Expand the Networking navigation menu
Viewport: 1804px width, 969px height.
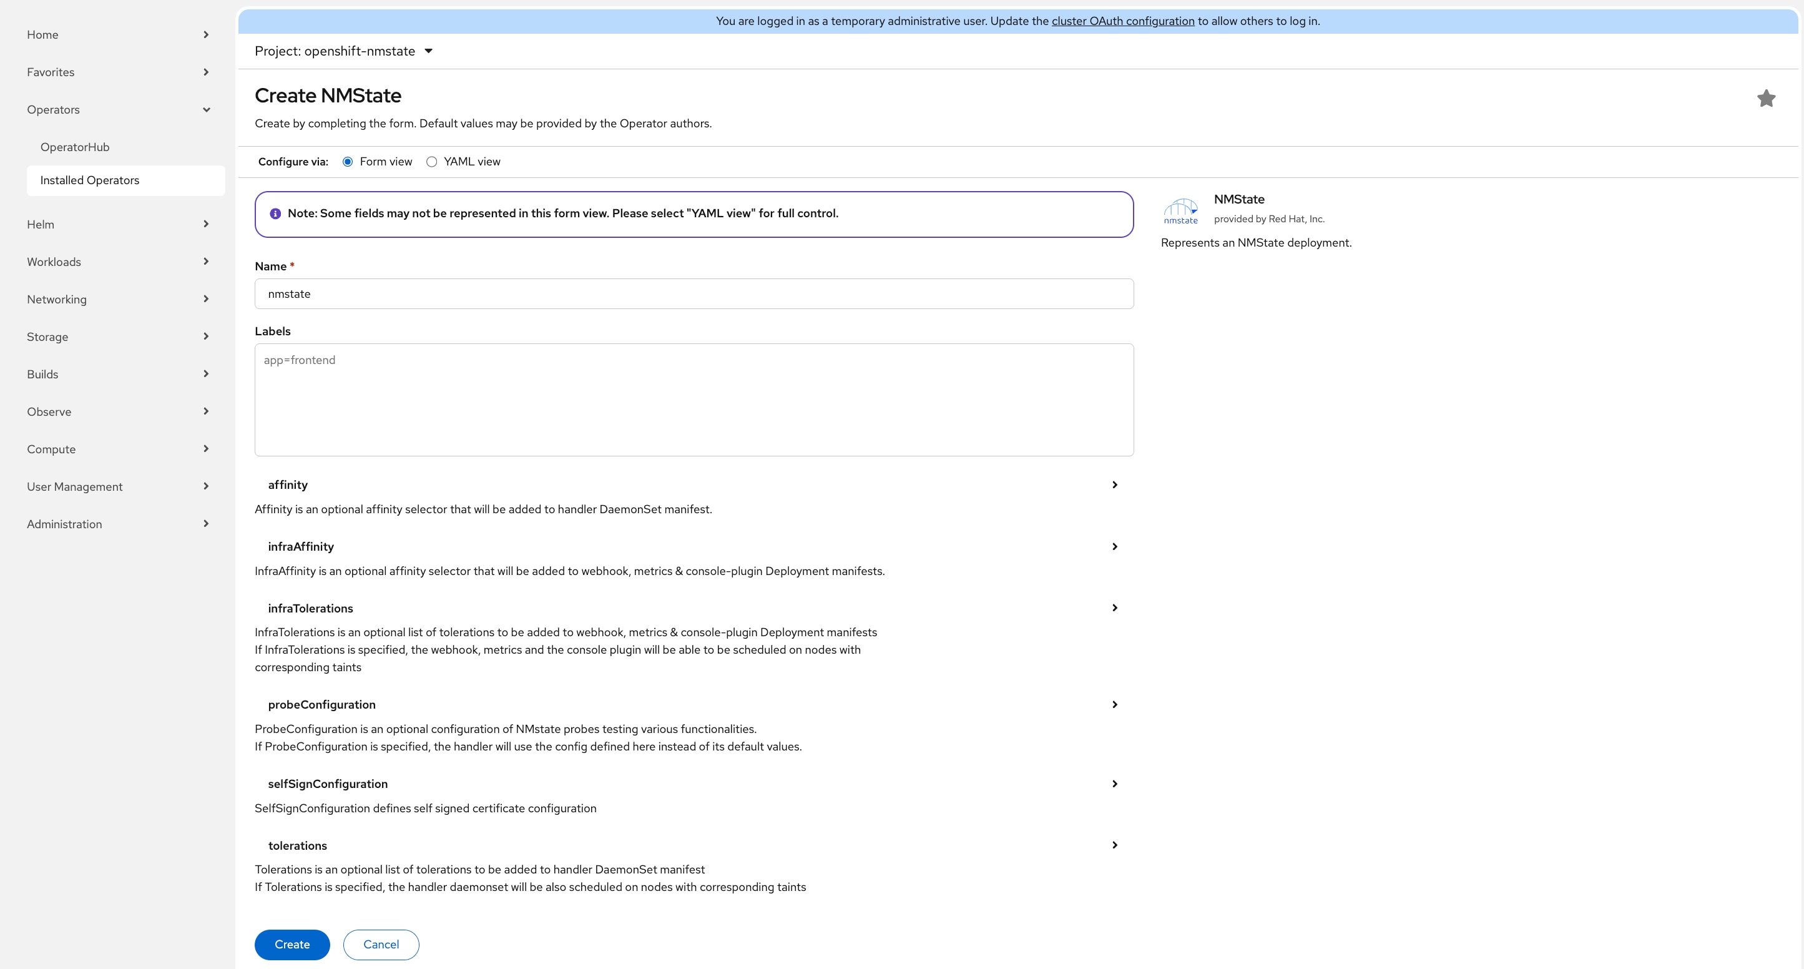117,299
